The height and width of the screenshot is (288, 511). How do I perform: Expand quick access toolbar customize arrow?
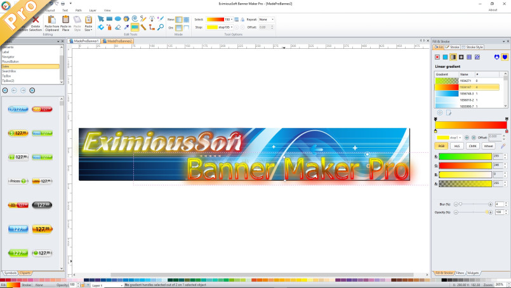pyautogui.click(x=70, y=4)
